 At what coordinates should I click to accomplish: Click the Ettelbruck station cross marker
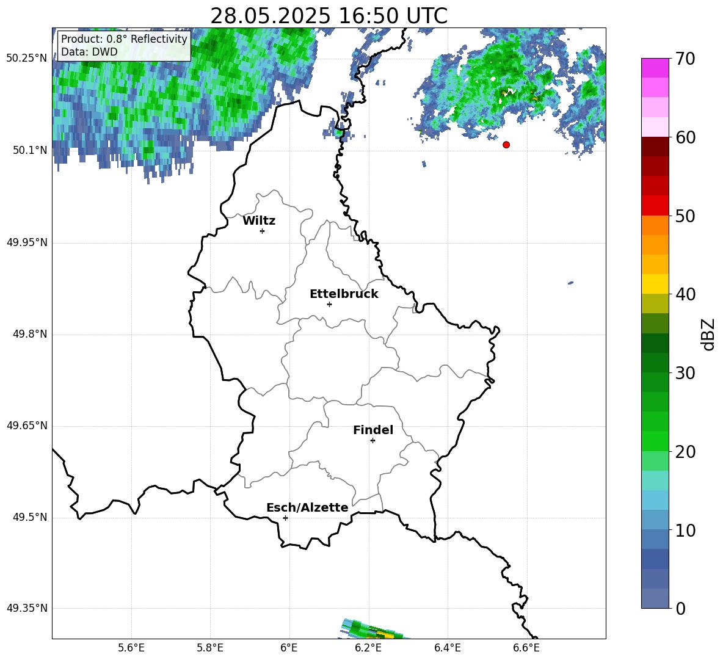(329, 304)
